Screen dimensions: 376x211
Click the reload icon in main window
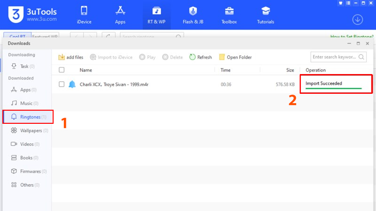109,36
